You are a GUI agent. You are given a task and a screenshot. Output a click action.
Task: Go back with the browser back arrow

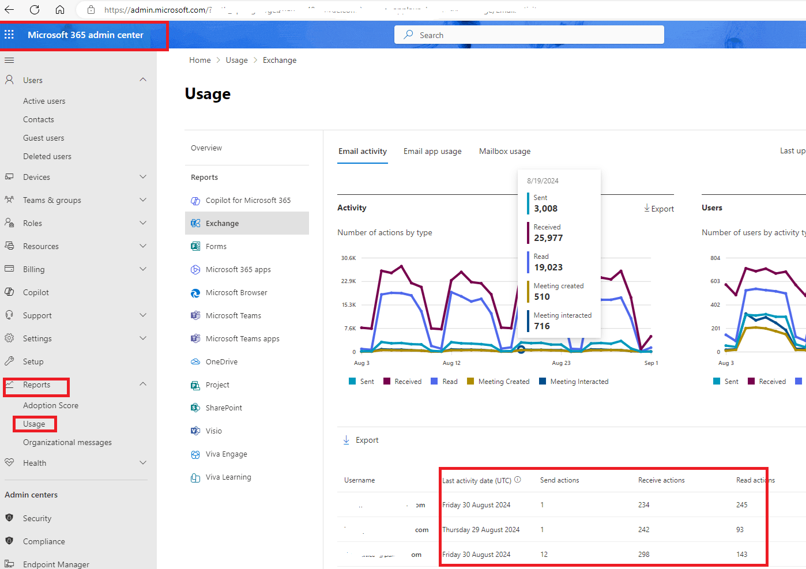click(x=9, y=10)
